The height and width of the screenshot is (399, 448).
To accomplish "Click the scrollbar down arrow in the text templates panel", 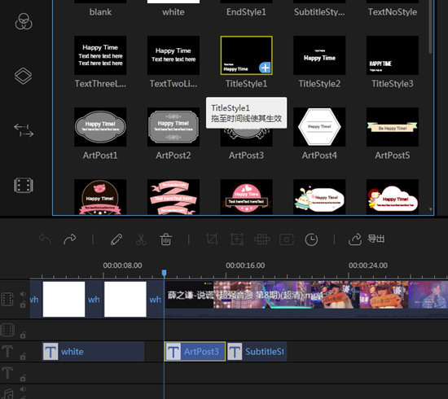I will point(431,209).
